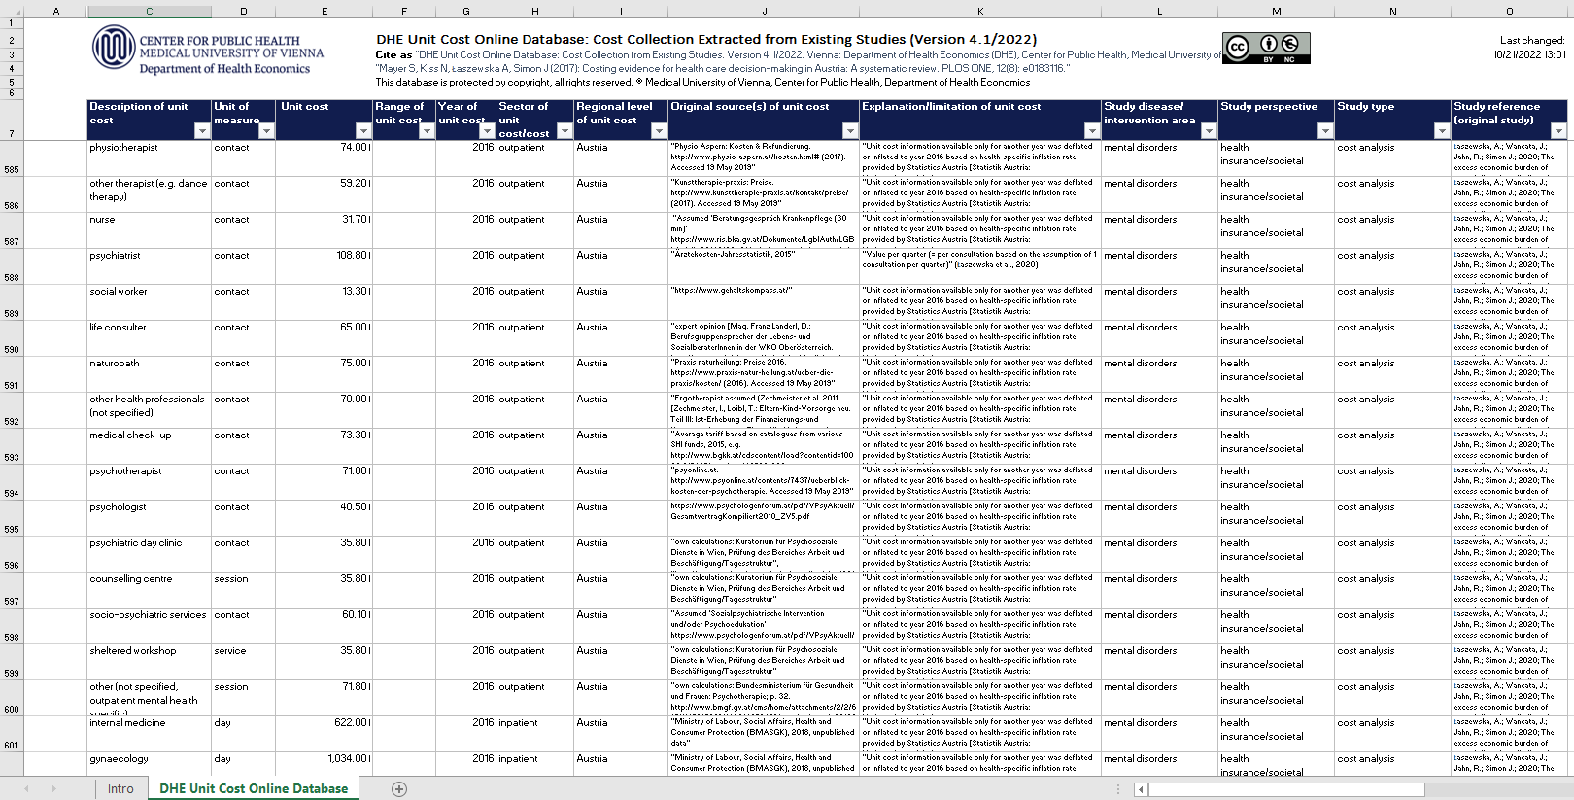Open the 'Study type' filter dropdown
The width and height of the screenshot is (1574, 800).
coord(1441,131)
